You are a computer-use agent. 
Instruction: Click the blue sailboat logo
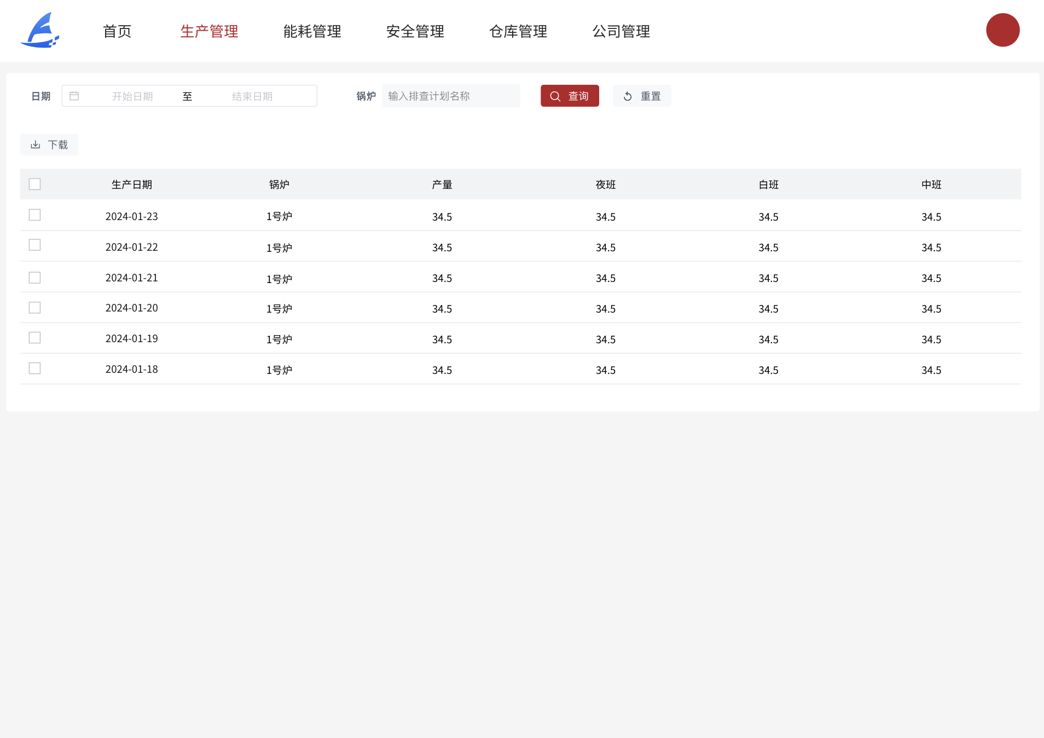click(40, 31)
